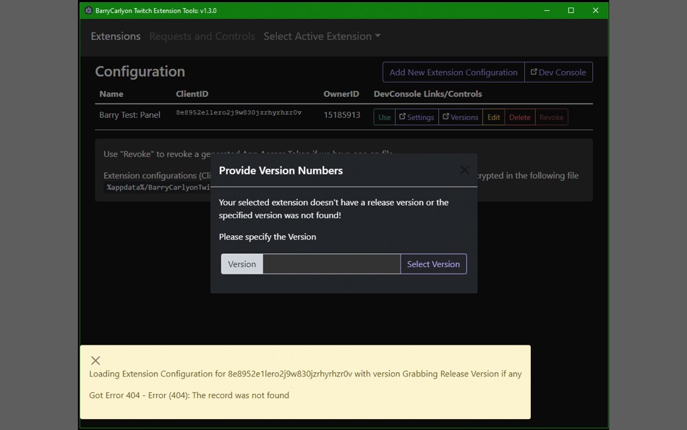This screenshot has height=430, width=687.
Task: Click the app icon in title bar
Action: tap(88, 11)
